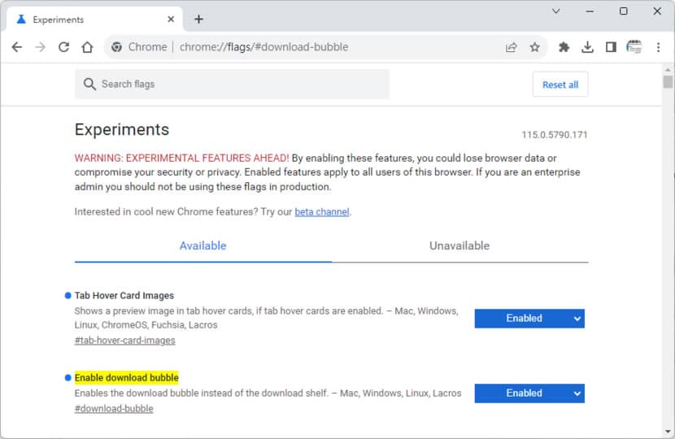Image resolution: width=675 pixels, height=439 pixels.
Task: Click the highlighted Enable download bubble title
Action: (x=127, y=377)
